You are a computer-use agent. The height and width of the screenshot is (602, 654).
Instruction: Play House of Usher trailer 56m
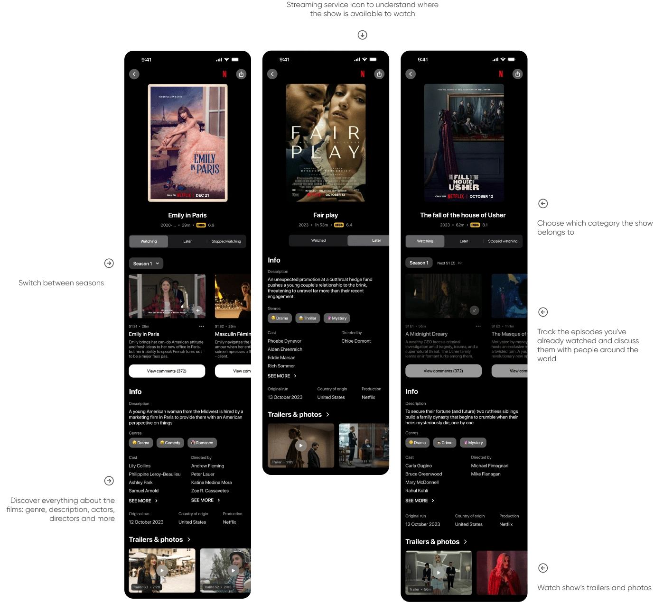[439, 573]
